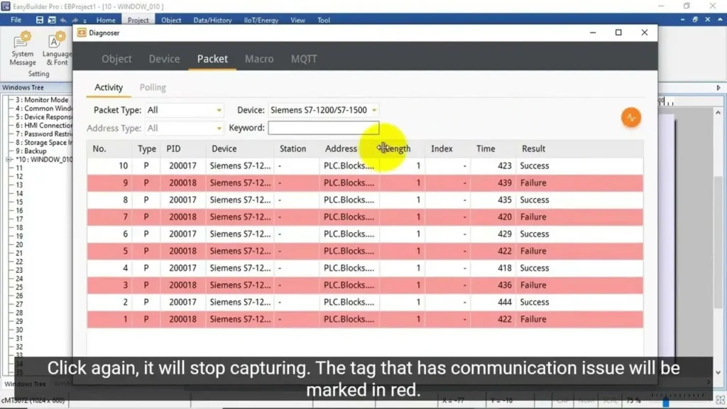The width and height of the screenshot is (727, 409).
Task: Sort the table by the Result column header
Action: coord(533,149)
